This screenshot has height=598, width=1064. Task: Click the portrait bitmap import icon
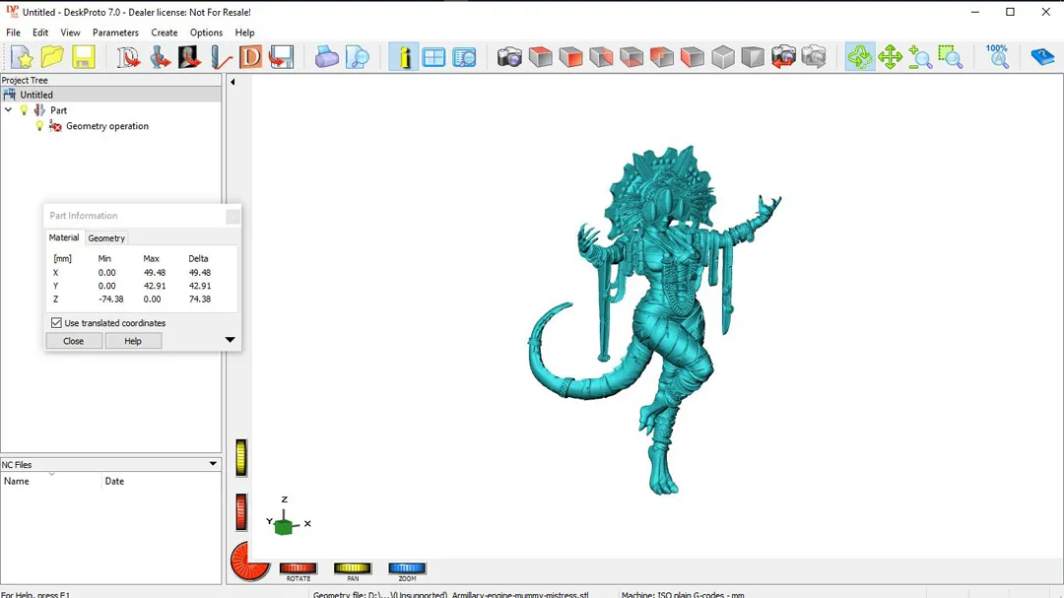point(190,57)
